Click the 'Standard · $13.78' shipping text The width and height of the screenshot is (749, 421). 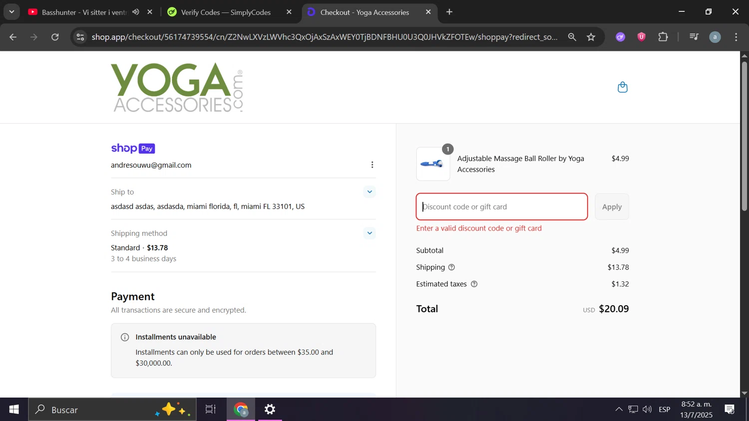click(x=139, y=248)
